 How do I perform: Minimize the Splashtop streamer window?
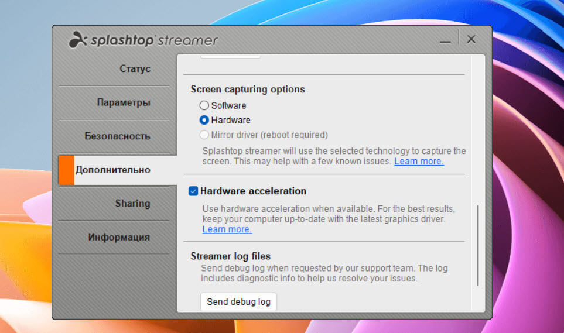coord(445,42)
